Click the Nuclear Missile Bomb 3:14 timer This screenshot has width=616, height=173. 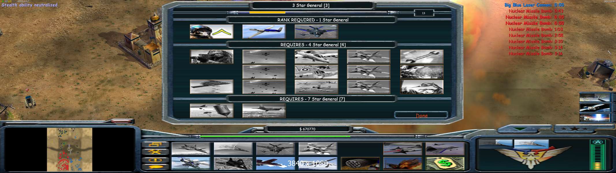click(536, 48)
